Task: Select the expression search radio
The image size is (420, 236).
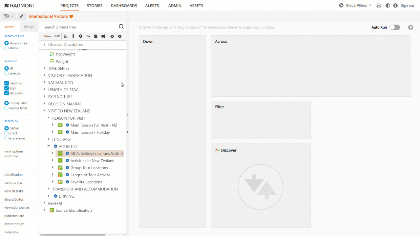Action: (x=7, y=138)
